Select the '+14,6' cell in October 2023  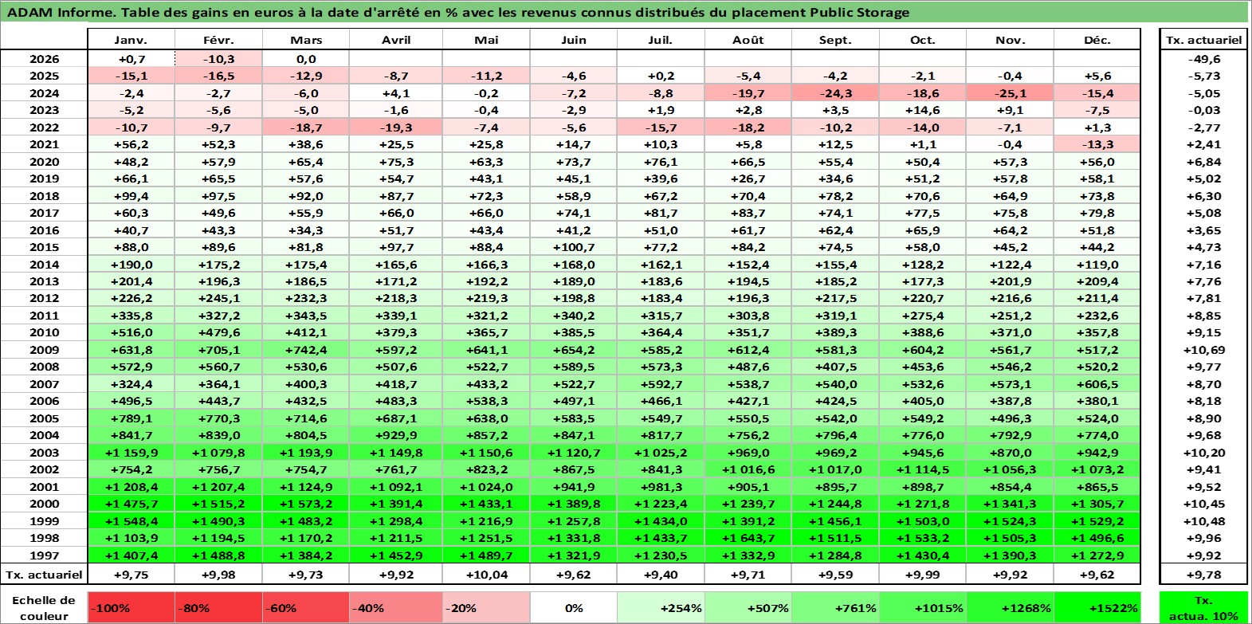pyautogui.click(x=923, y=110)
